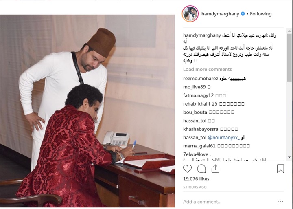Open the 19,076 likes list
The height and width of the screenshot is (209, 293).
click(x=196, y=179)
